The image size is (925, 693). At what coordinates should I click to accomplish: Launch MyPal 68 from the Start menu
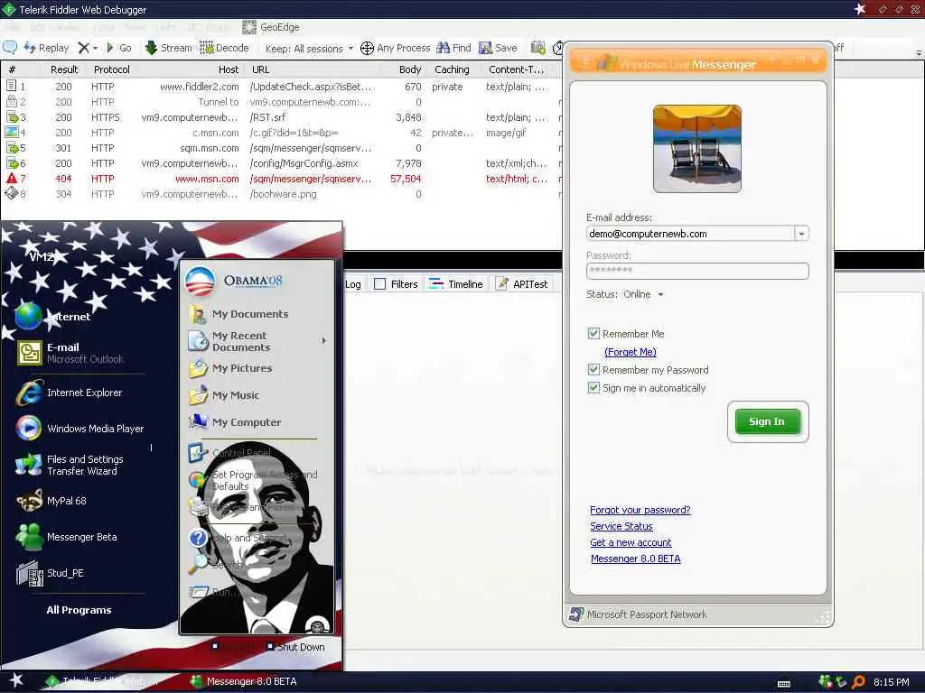[51, 500]
